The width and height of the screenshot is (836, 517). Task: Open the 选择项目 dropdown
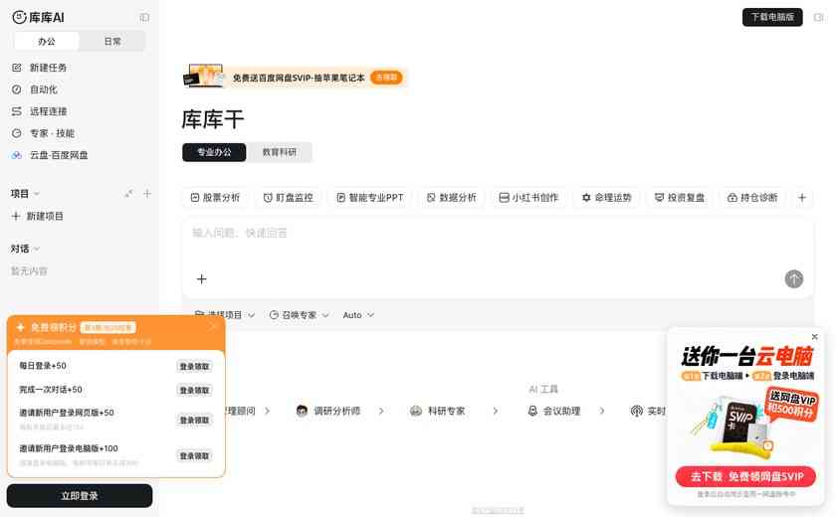(x=225, y=315)
